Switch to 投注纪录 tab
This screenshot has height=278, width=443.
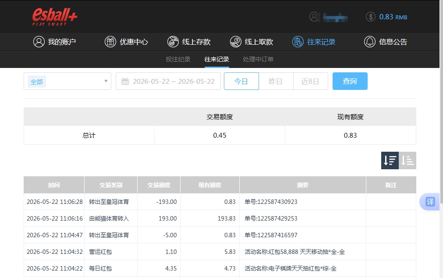point(178,59)
